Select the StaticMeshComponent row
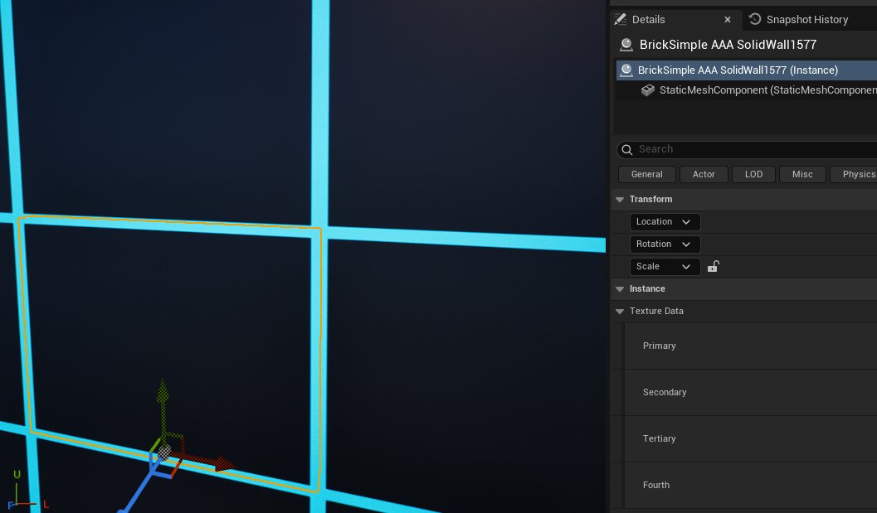The width and height of the screenshot is (877, 513). 746,90
